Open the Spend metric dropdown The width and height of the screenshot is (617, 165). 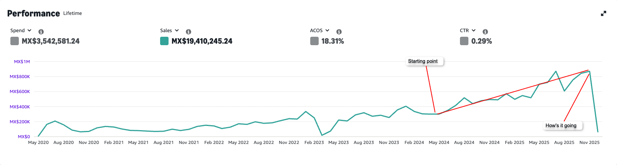(21, 31)
